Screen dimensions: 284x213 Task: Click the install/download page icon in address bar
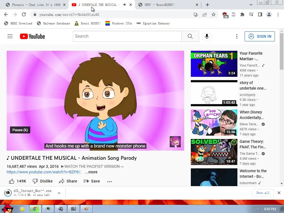pos(196,14)
